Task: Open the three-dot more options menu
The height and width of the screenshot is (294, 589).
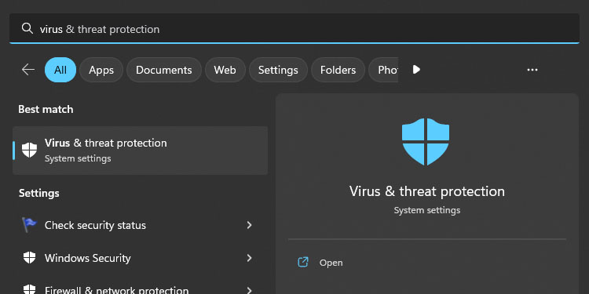Action: coord(532,70)
